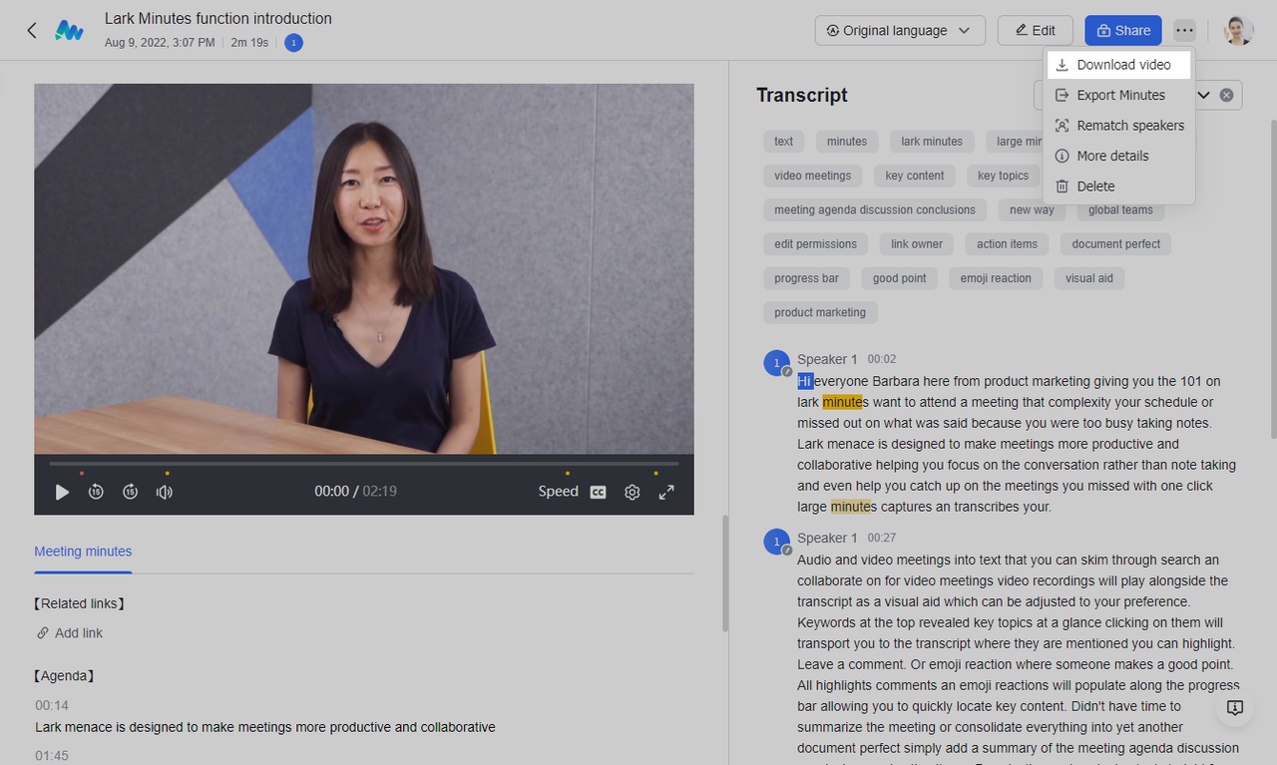Click the back arrow icon
This screenshot has width=1277, height=765.
tap(32, 30)
